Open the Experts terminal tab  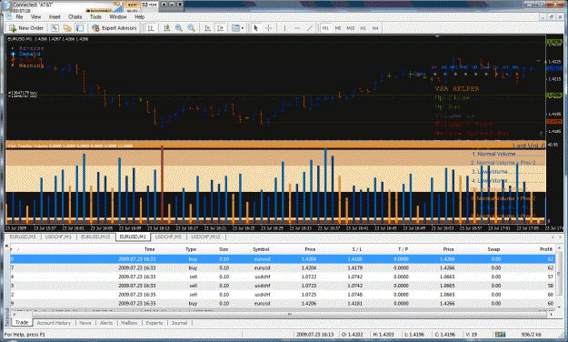154,323
